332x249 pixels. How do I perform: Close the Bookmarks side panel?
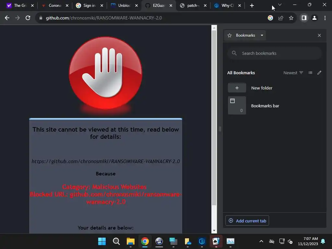click(319, 35)
